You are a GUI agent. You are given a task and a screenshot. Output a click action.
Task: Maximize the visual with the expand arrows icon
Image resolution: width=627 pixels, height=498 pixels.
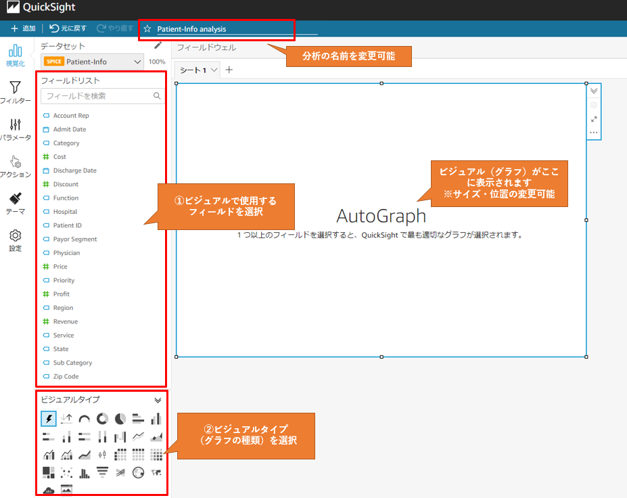pos(594,119)
